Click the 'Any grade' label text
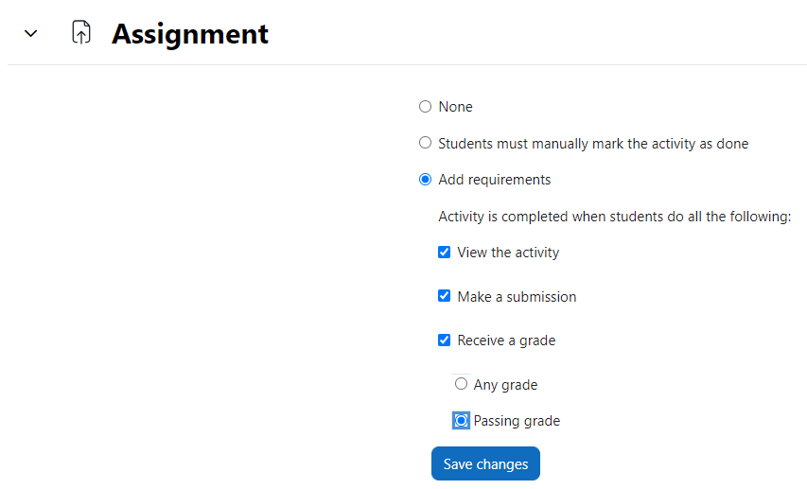 [x=505, y=385]
